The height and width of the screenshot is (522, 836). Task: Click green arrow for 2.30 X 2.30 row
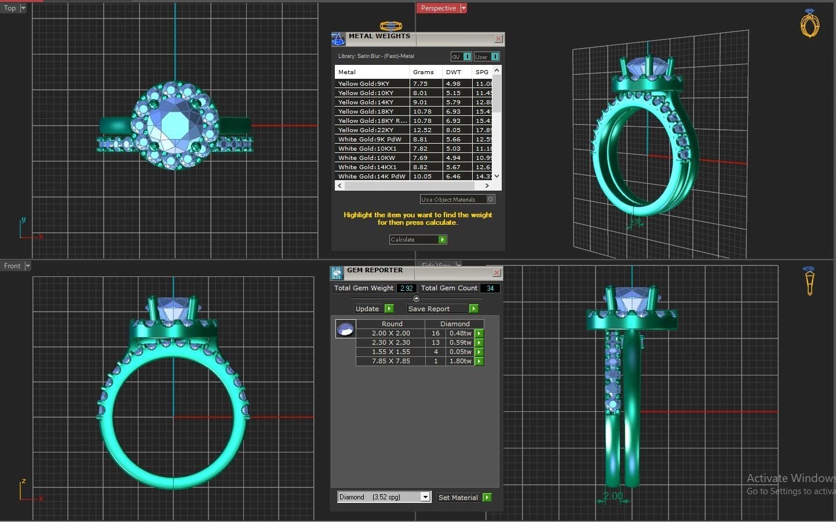point(479,343)
